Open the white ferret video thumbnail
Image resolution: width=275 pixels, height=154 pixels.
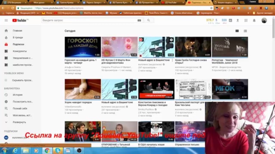83,89
